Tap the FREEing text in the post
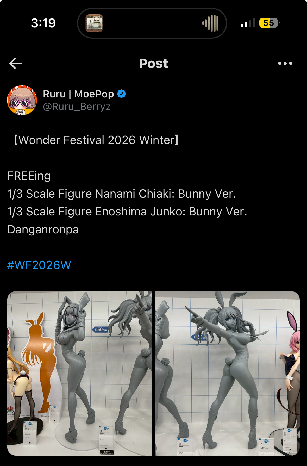This screenshot has width=307, height=466. click(29, 176)
